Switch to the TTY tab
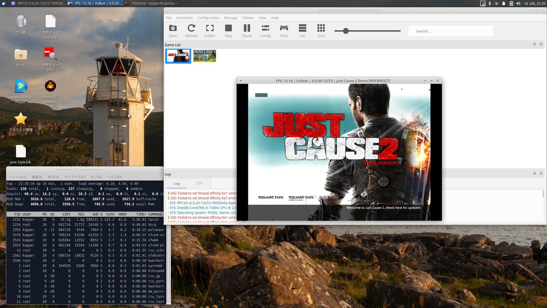 coord(199,183)
